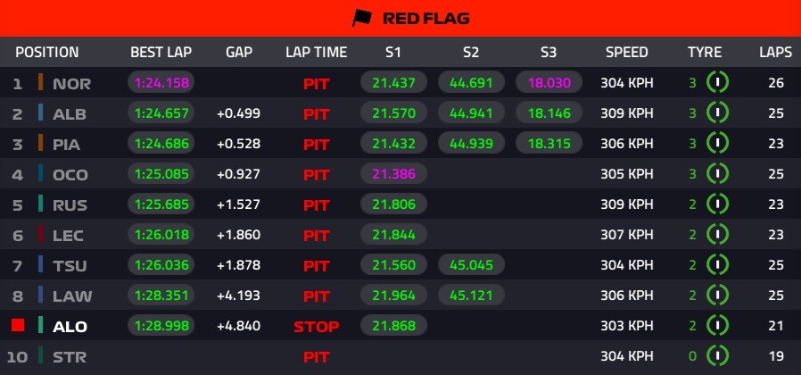Sort by the SPEED column header
Screen dimensions: 801x375
(x=628, y=52)
